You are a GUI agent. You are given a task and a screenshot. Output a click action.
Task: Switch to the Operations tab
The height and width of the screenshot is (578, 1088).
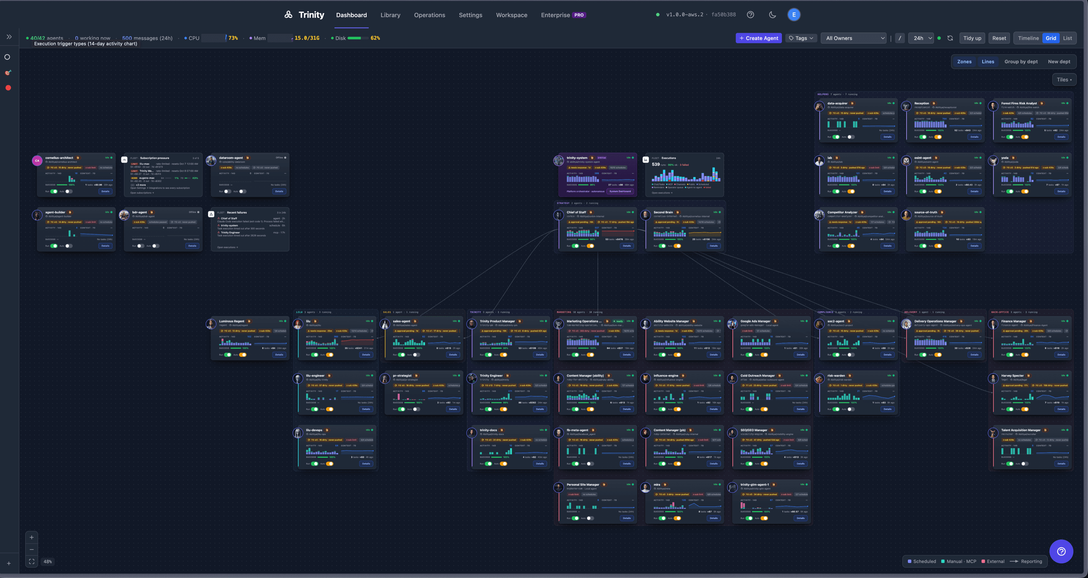tap(429, 15)
